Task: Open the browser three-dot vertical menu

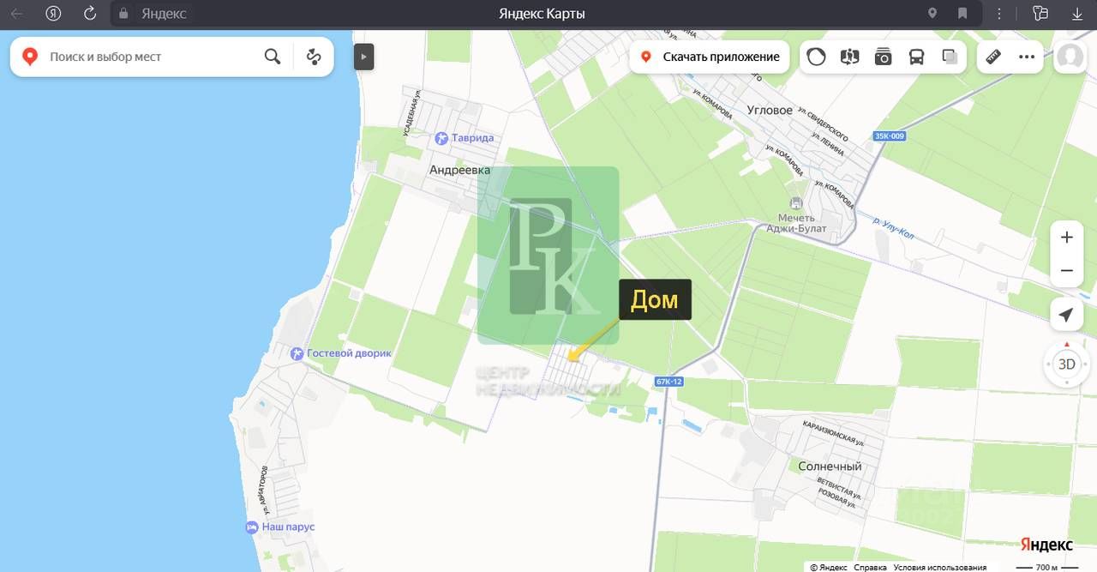Action: pyautogui.click(x=999, y=14)
